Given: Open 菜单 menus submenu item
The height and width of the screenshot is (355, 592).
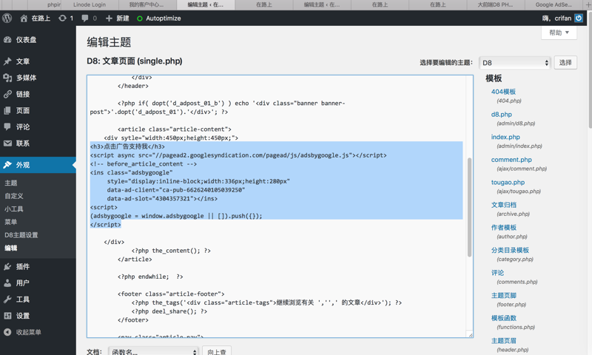Looking at the screenshot, I should tap(10, 222).
